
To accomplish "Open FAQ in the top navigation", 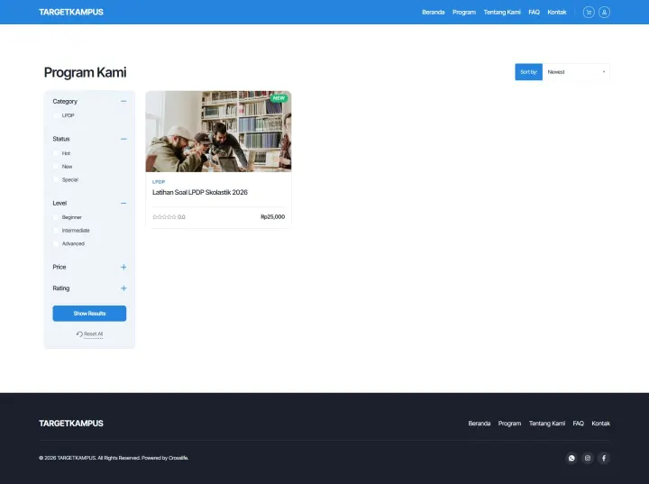I will (534, 12).
